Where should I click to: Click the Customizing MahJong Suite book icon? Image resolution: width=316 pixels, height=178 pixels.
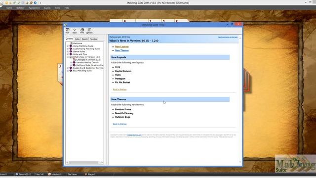pyautogui.click(x=71, y=49)
